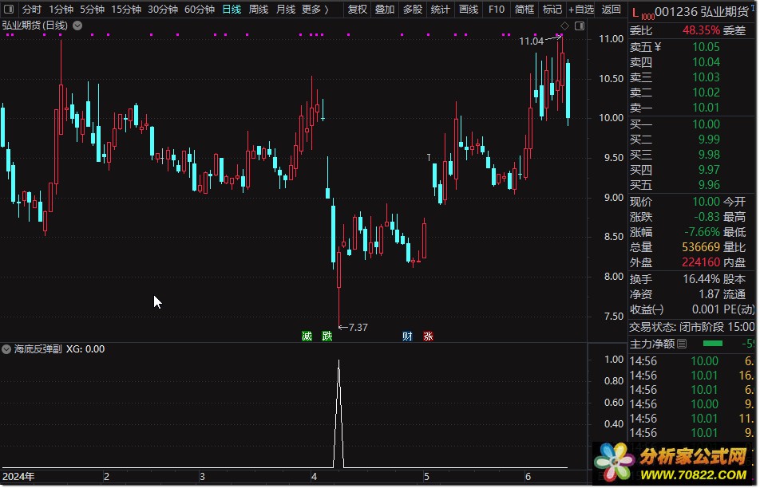
Task: Click the 净资 value 1.87
Action: tap(709, 294)
